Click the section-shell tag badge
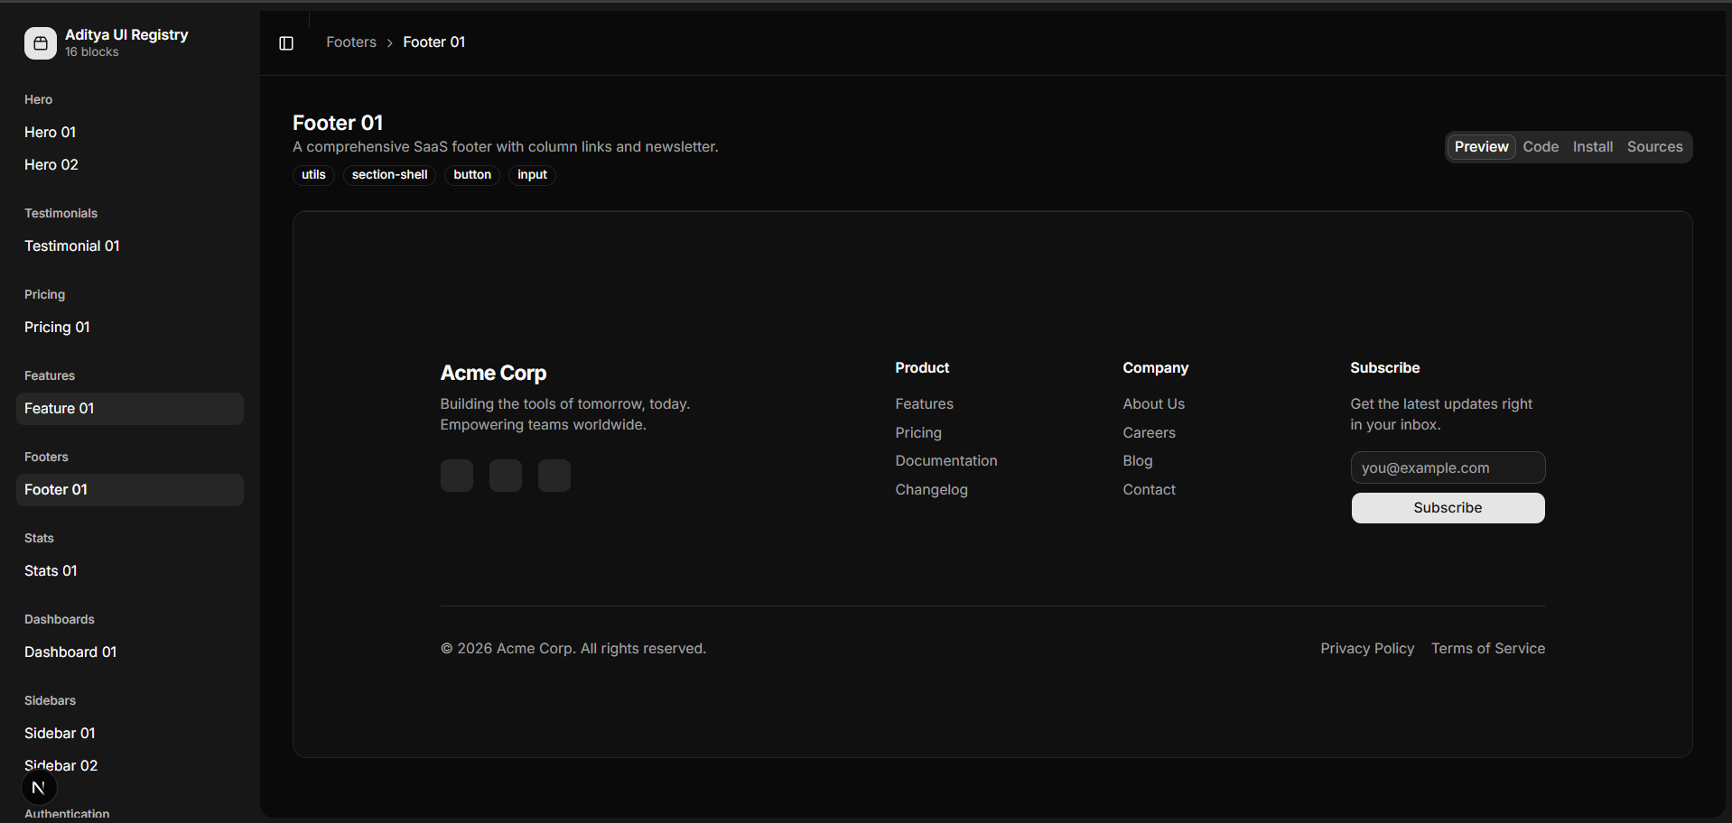1732x823 pixels. [x=389, y=175]
